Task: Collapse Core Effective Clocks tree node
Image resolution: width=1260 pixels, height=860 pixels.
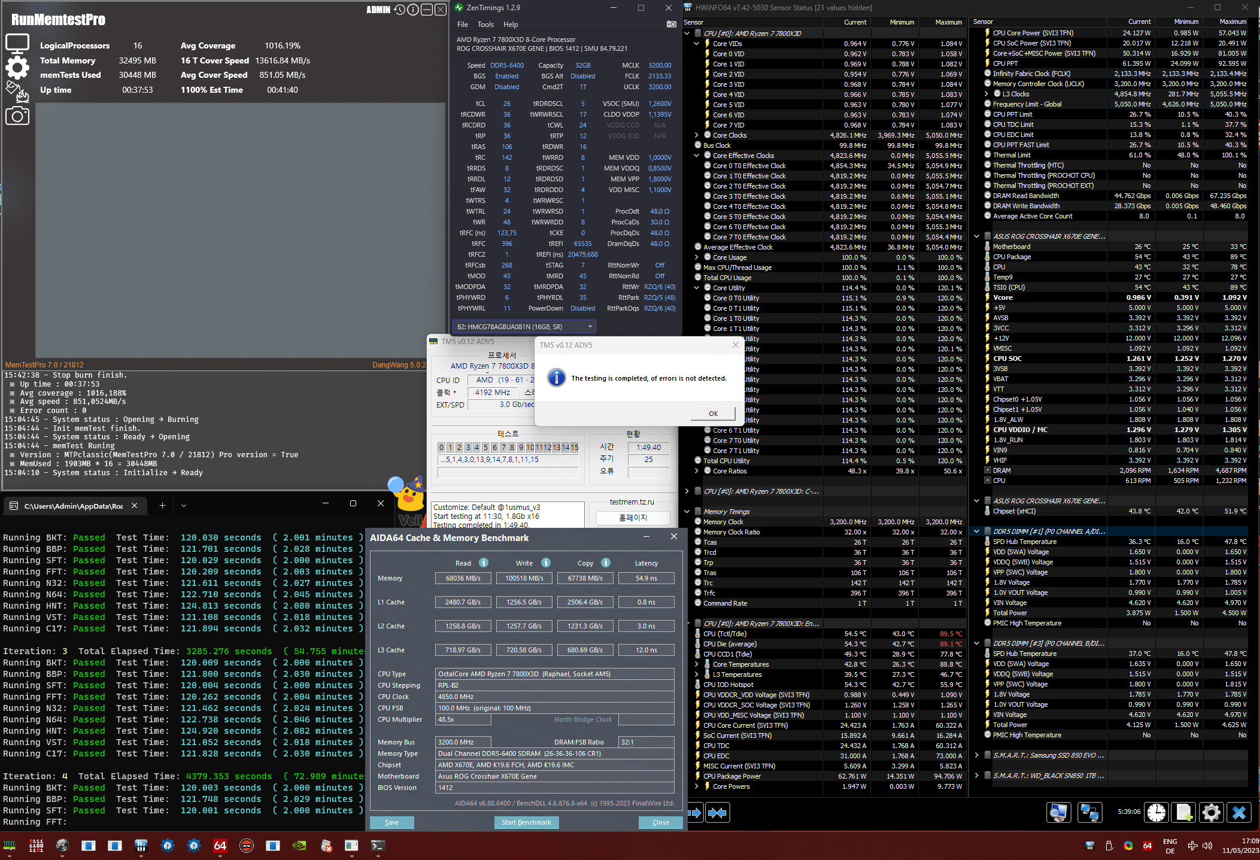Action: tap(697, 156)
